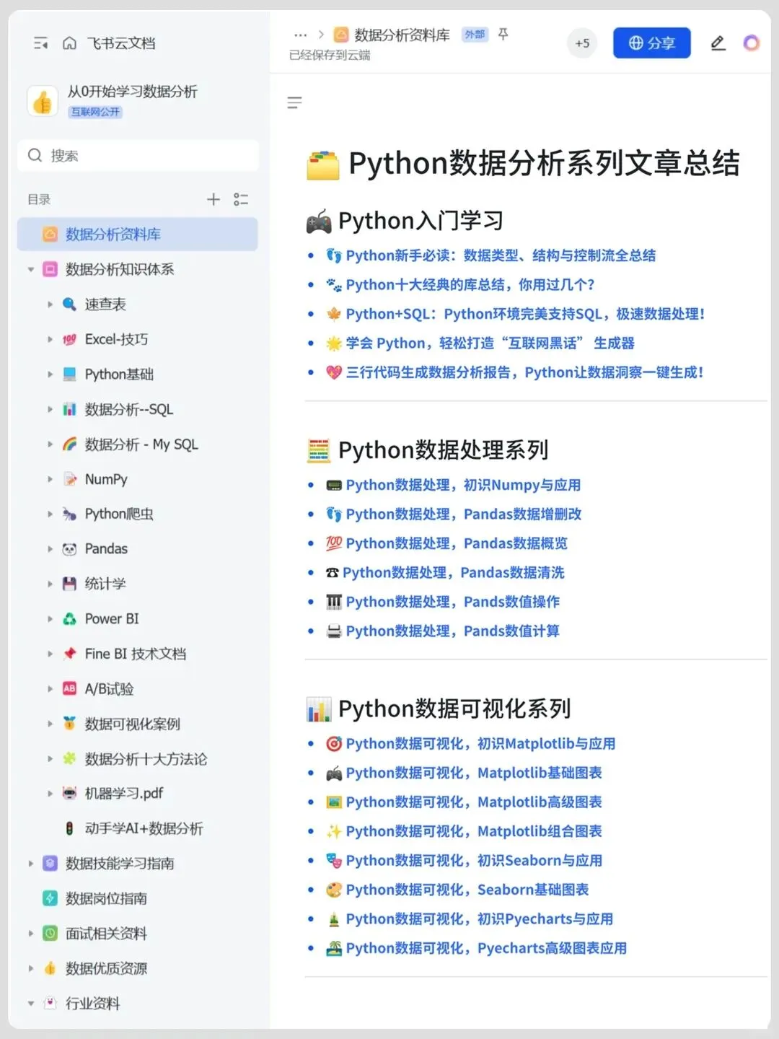
Task: Click the magnifier icon beside 速查表
Action: coord(69,304)
